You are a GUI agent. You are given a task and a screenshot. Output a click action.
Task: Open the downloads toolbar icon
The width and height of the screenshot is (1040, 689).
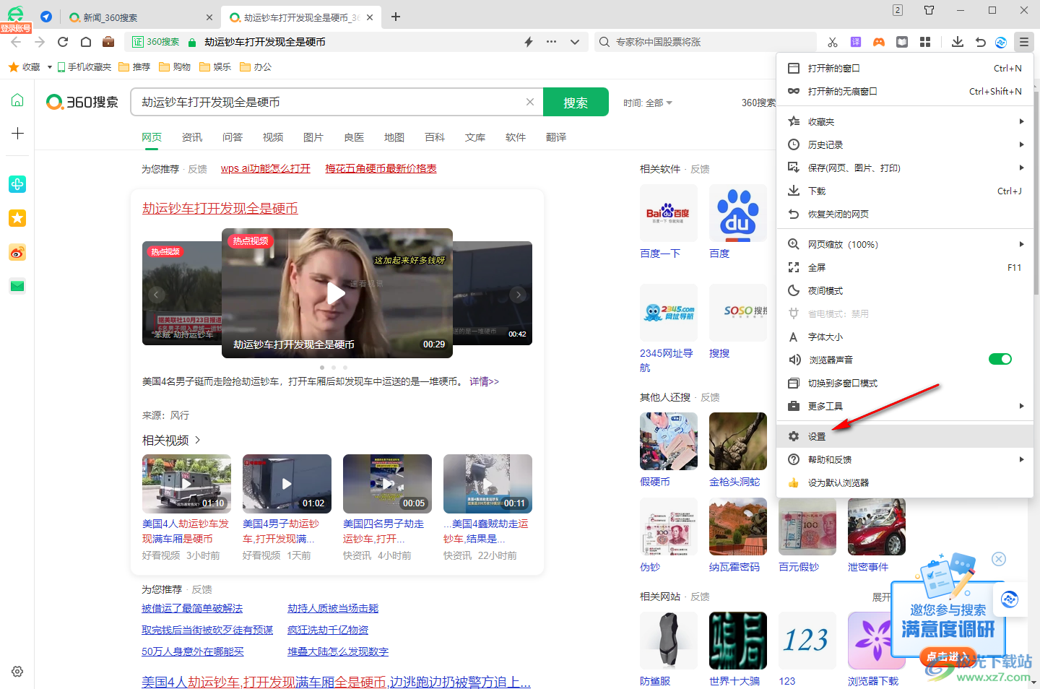958,42
